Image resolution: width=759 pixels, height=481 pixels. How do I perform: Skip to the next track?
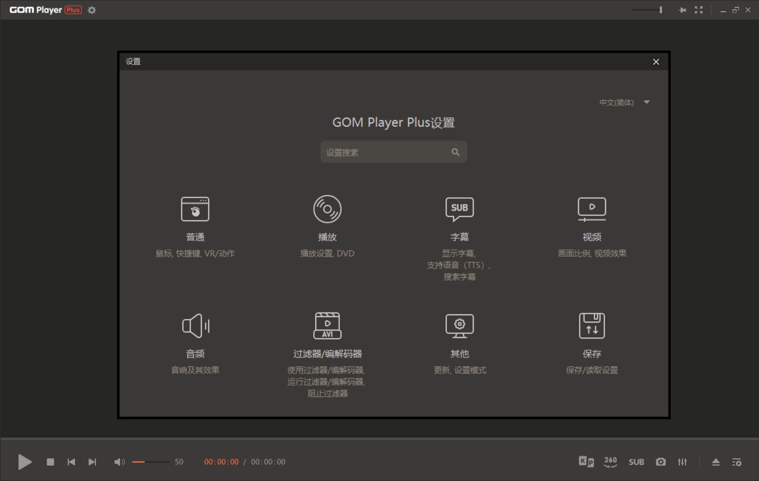92,462
